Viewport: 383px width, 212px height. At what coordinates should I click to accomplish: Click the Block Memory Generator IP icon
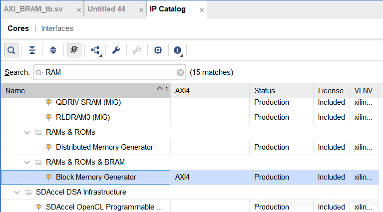coord(48,177)
